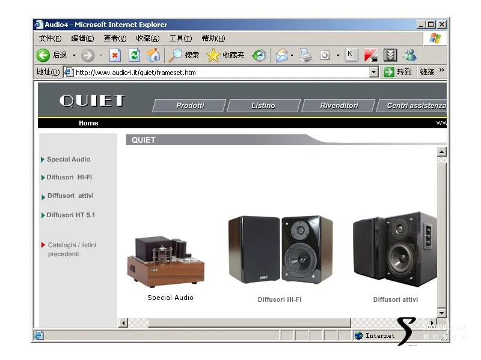Open Diffusori HT 5.1 in the sidebar
481x360 pixels.
70,215
